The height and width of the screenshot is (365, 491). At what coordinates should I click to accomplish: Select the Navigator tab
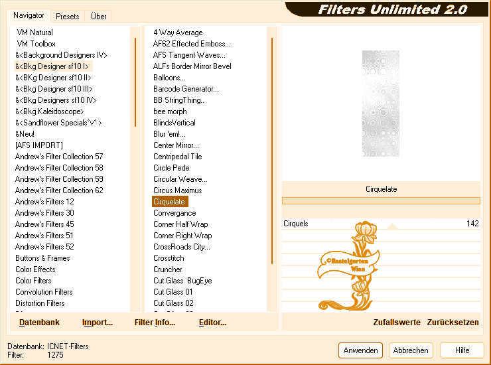[29, 15]
